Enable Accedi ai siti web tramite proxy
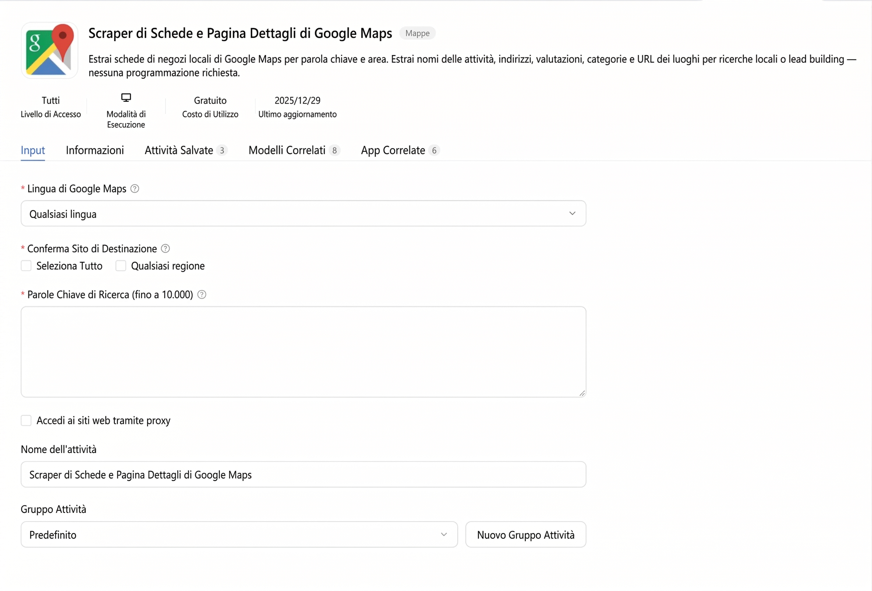This screenshot has height=591, width=872. tap(26, 420)
